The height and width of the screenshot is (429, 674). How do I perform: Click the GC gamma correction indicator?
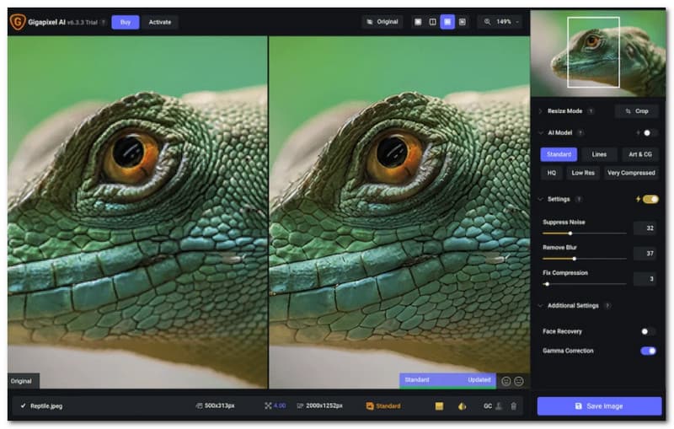point(488,405)
